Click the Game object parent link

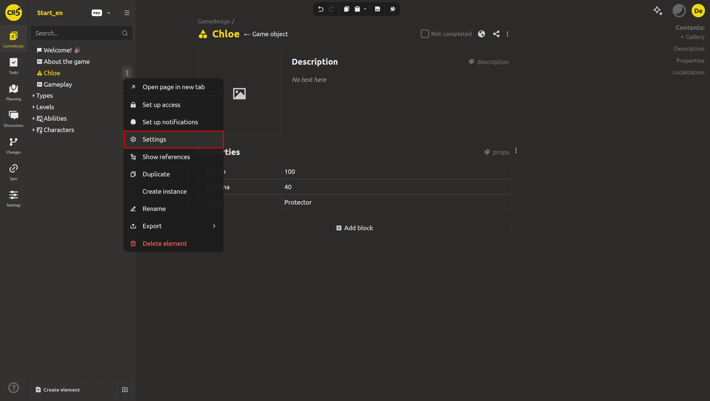point(270,34)
